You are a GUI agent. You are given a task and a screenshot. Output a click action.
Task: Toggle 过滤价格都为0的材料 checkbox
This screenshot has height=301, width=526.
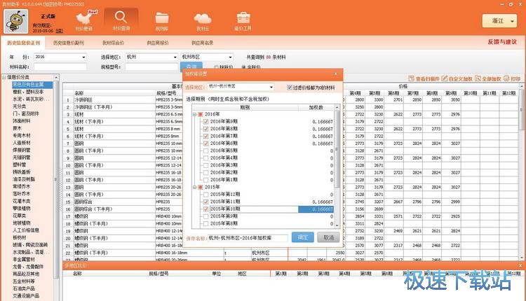tap(290, 87)
